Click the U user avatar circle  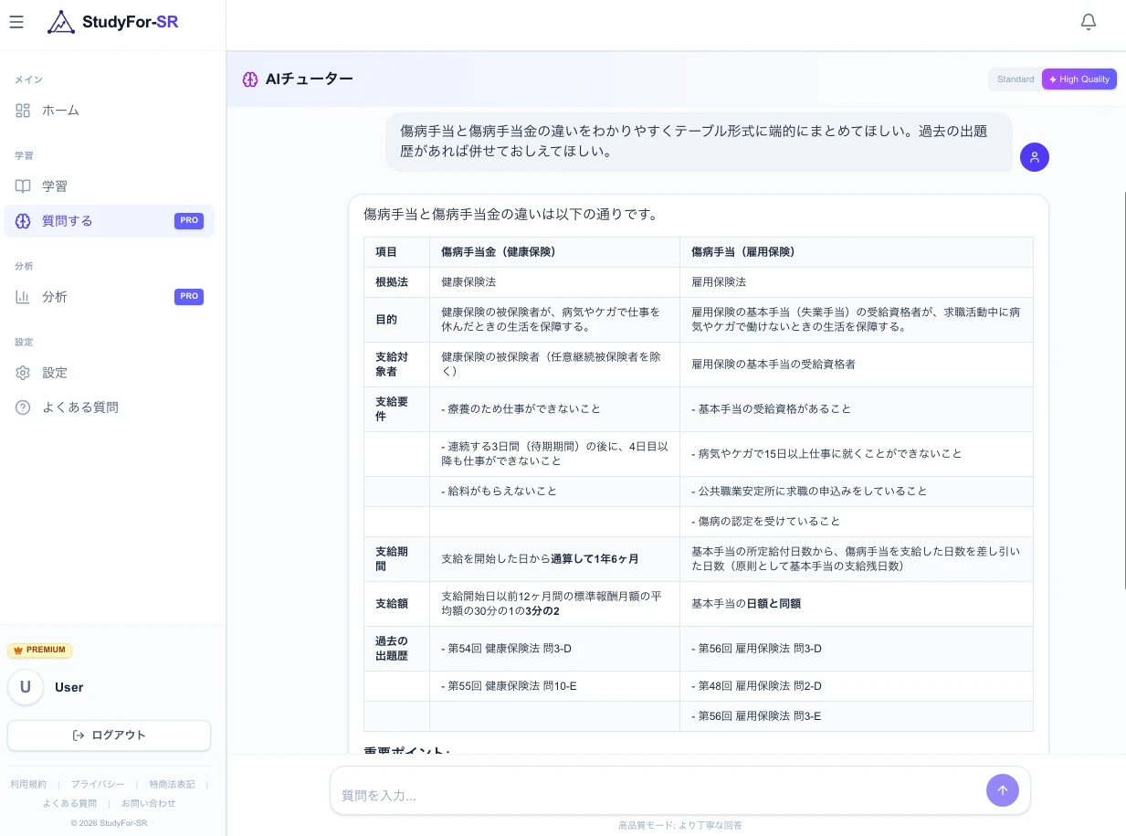coord(26,687)
